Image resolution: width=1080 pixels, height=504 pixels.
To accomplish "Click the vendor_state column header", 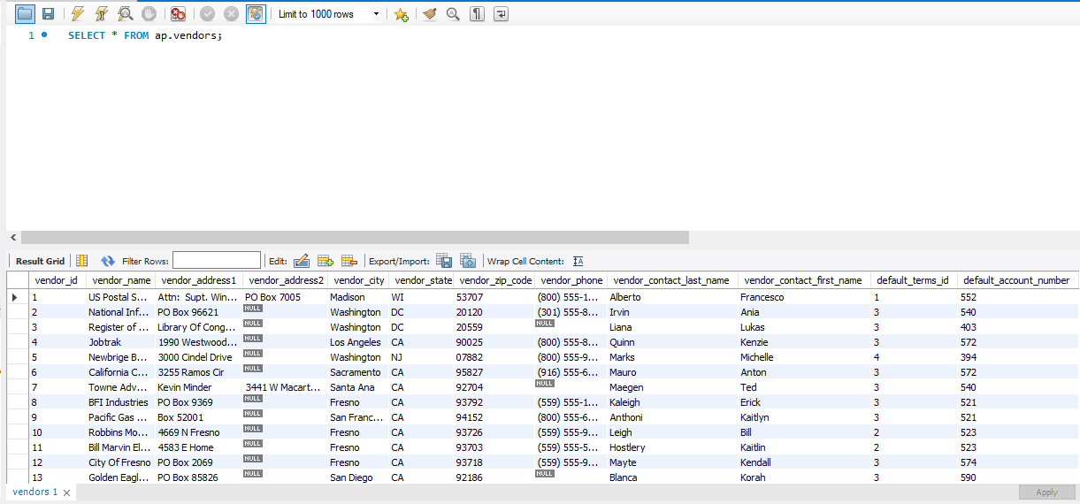I will click(422, 280).
